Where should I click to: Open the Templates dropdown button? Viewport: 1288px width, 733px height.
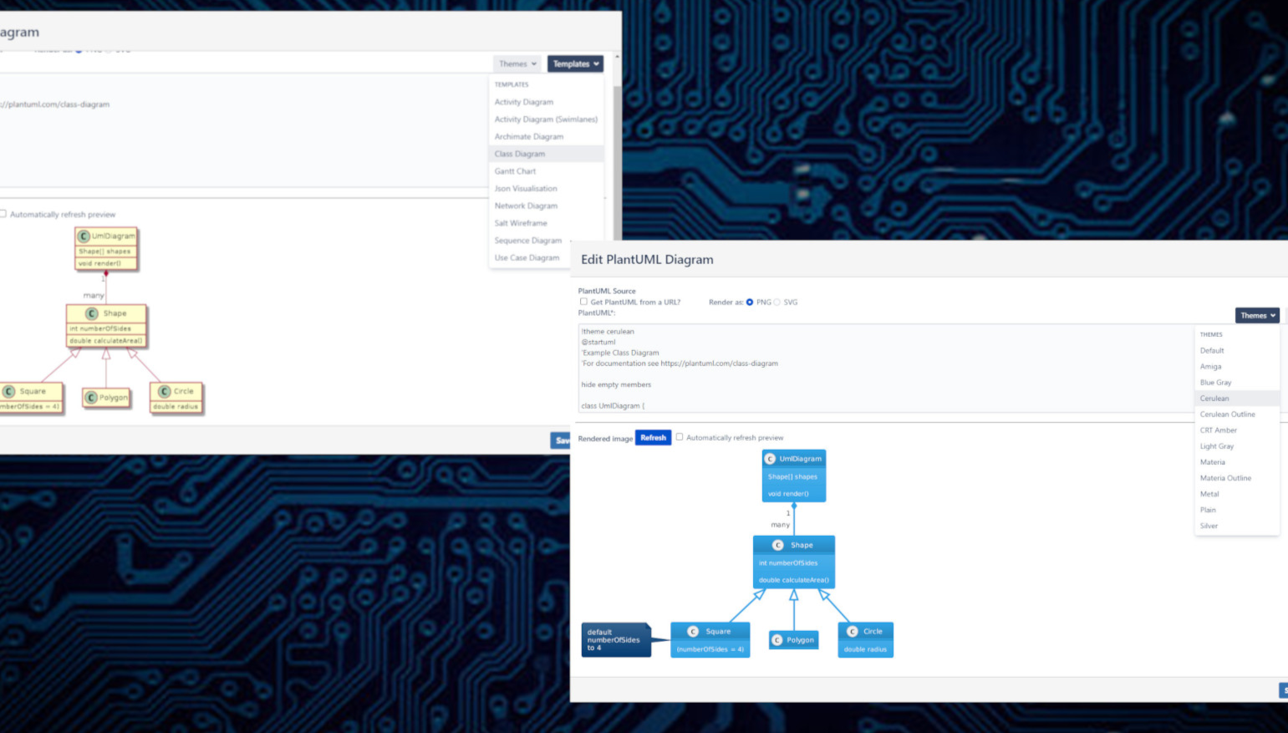[575, 64]
